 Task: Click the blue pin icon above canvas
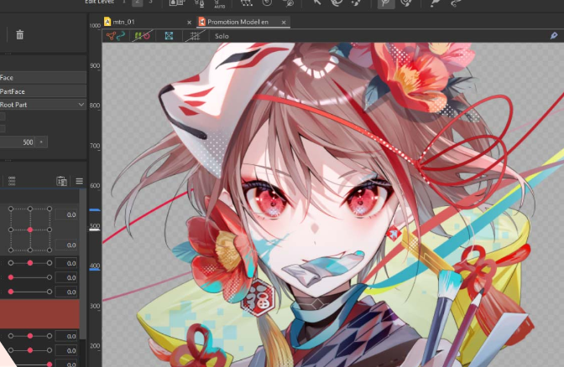click(x=554, y=35)
